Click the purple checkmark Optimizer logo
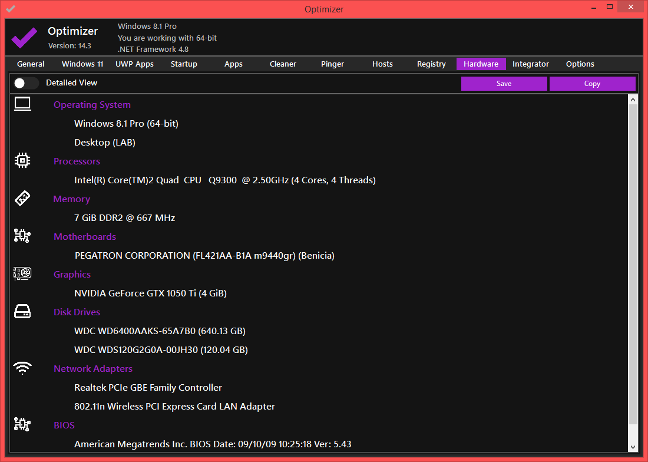This screenshot has width=648, height=462. 24,38
